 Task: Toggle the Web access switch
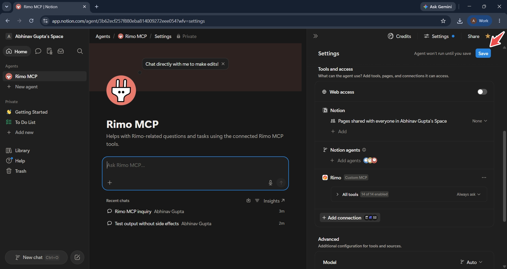pyautogui.click(x=482, y=92)
